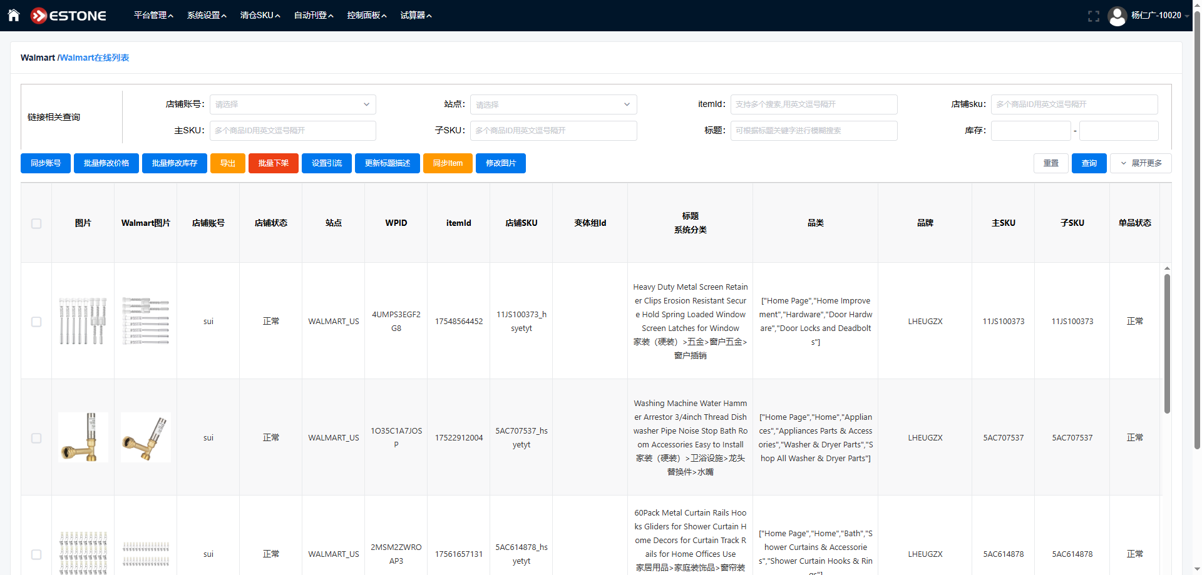Select the 变体组Id column header
1202x575 pixels.
[x=590, y=223]
